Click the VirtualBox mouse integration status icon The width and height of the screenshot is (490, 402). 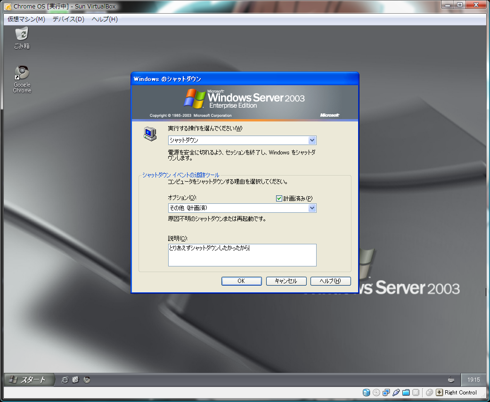coord(430,392)
